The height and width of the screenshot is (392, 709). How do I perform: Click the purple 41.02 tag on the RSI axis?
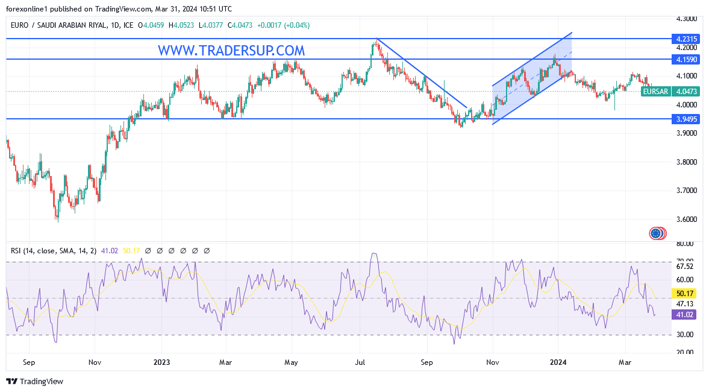[684, 315]
